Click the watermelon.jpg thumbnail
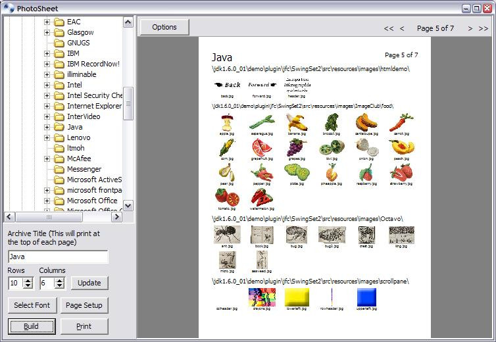Image resolution: width=496 pixels, height=342 pixels. [262, 198]
